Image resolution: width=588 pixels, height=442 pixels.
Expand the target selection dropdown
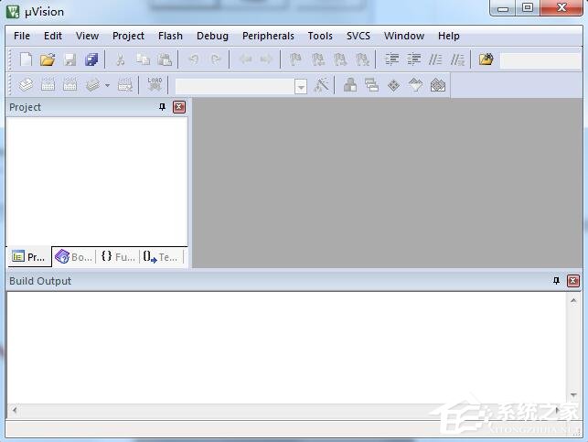coord(300,87)
